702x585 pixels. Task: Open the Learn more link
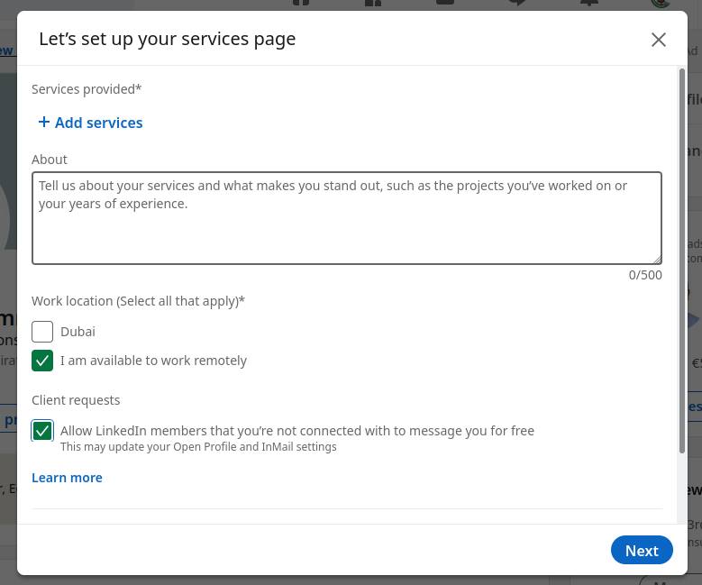[67, 478]
